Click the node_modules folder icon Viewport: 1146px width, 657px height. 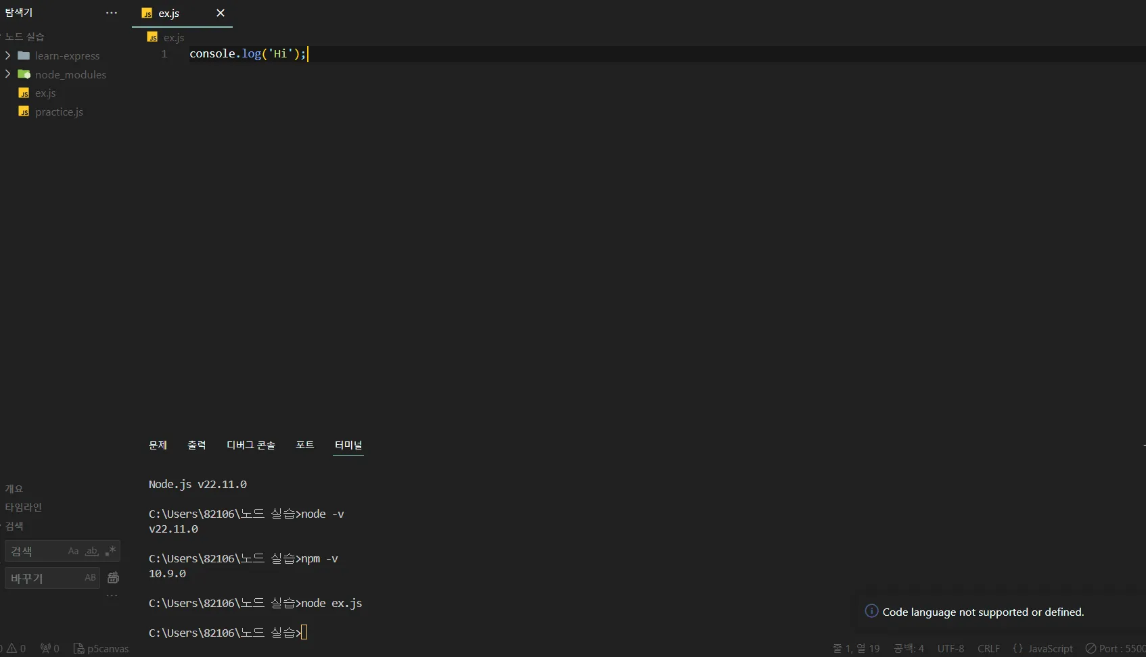tap(24, 74)
